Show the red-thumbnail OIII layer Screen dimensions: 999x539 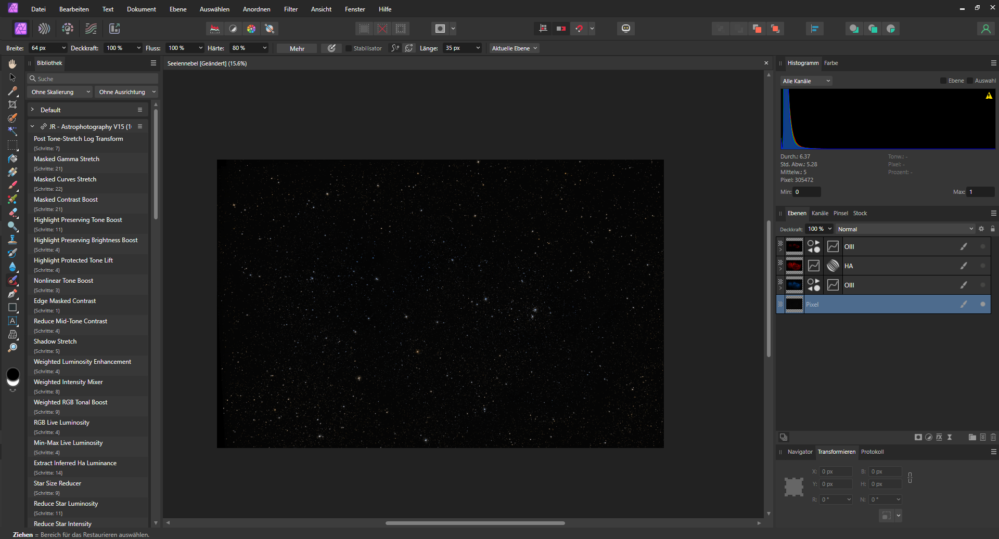point(983,246)
